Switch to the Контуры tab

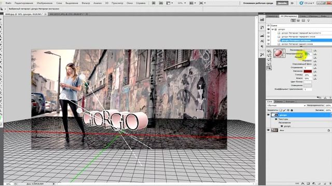coord(289,102)
